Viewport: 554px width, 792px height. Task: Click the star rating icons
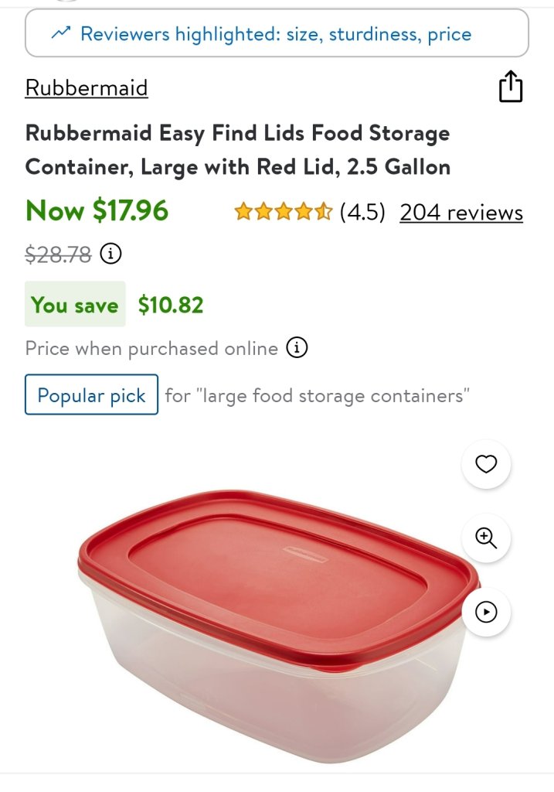click(x=283, y=212)
